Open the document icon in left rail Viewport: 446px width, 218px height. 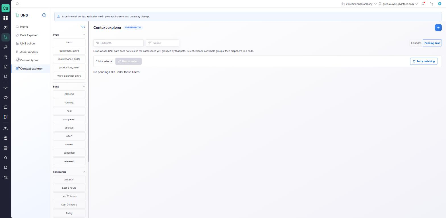[5, 67]
